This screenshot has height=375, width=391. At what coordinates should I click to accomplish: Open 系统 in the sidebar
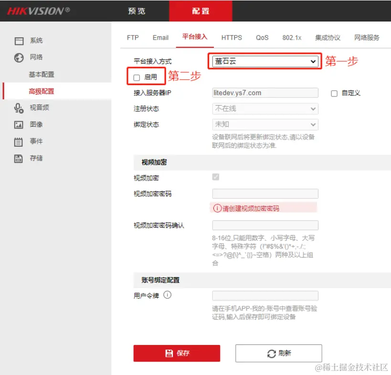pos(36,41)
